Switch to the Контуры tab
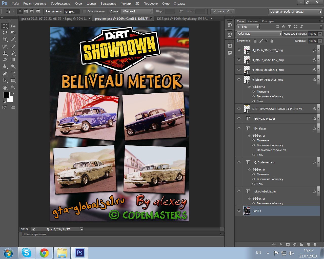Image resolution: width=324 pixels, height=259 pixels. (x=268, y=21)
